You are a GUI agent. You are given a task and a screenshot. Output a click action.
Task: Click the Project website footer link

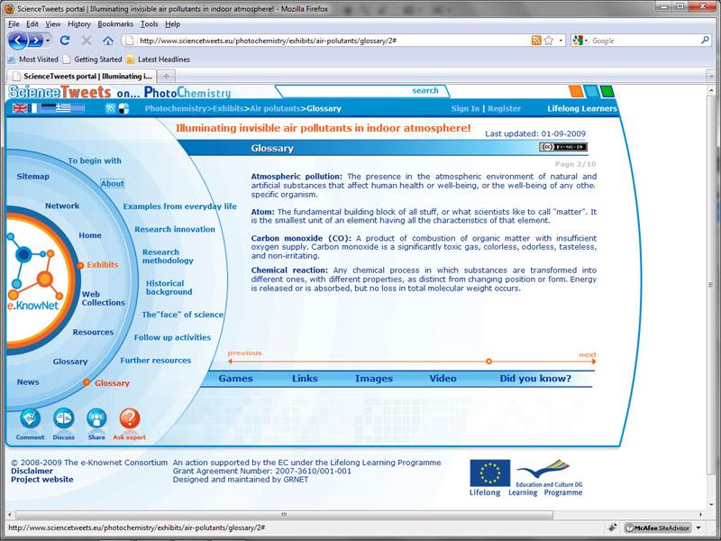point(42,480)
